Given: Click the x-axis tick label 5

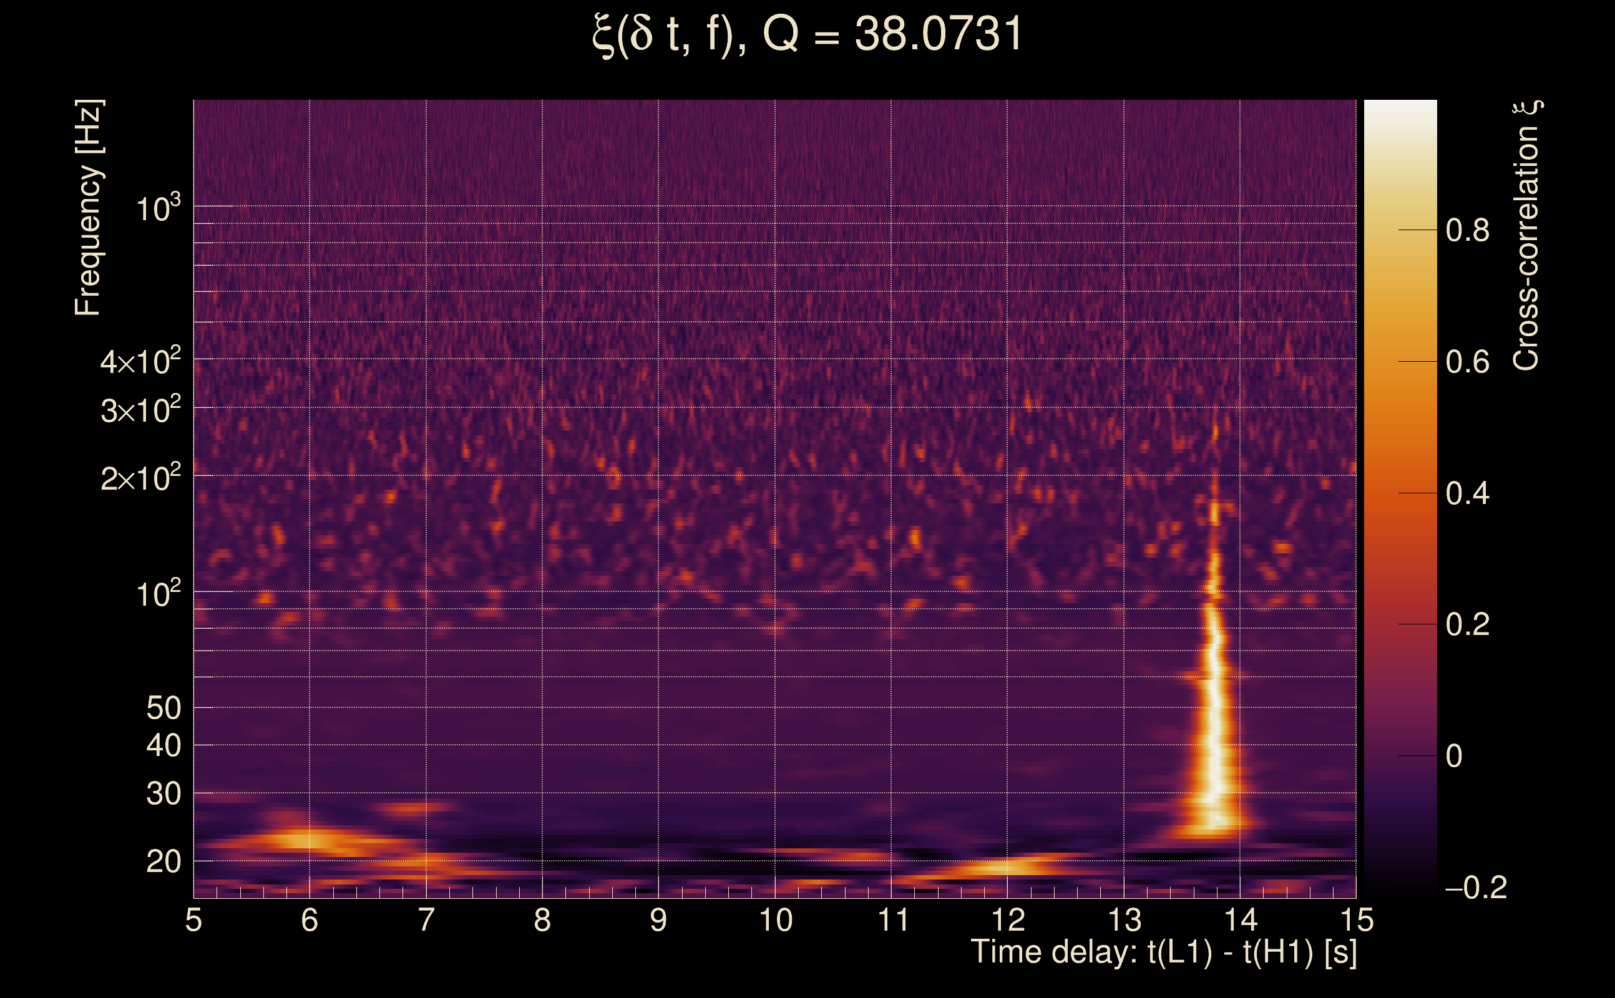Looking at the screenshot, I should (x=193, y=920).
